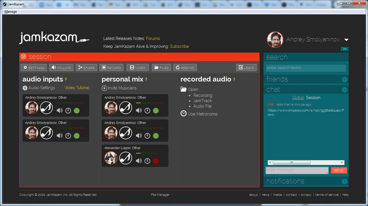Image resolution: width=368 pixels, height=206 pixels.
Task: Open File Manager in footer
Action: point(160,195)
